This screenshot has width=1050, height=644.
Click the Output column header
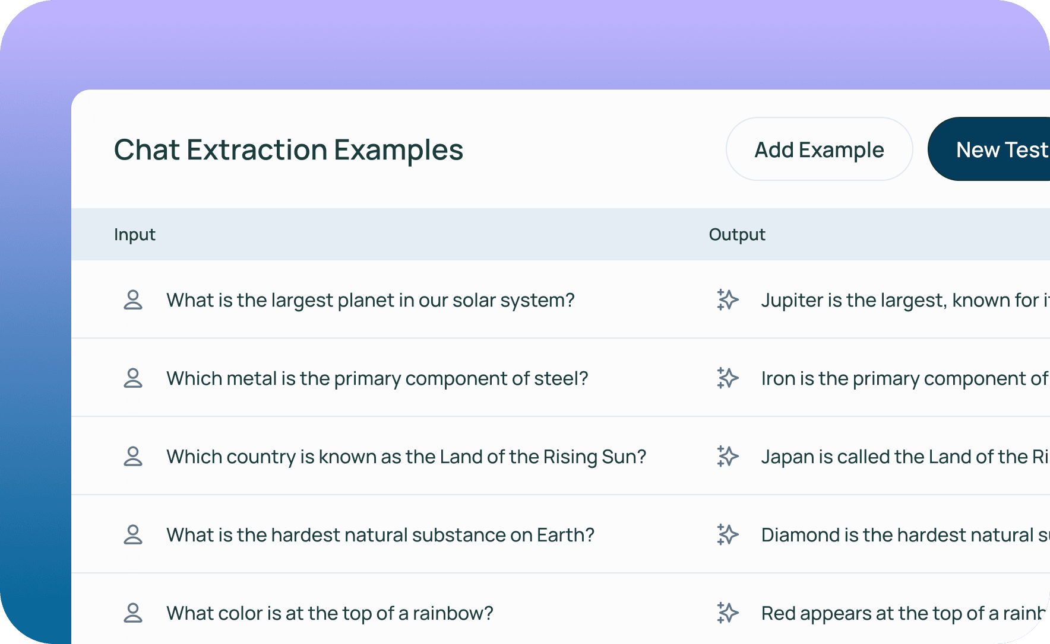737,235
